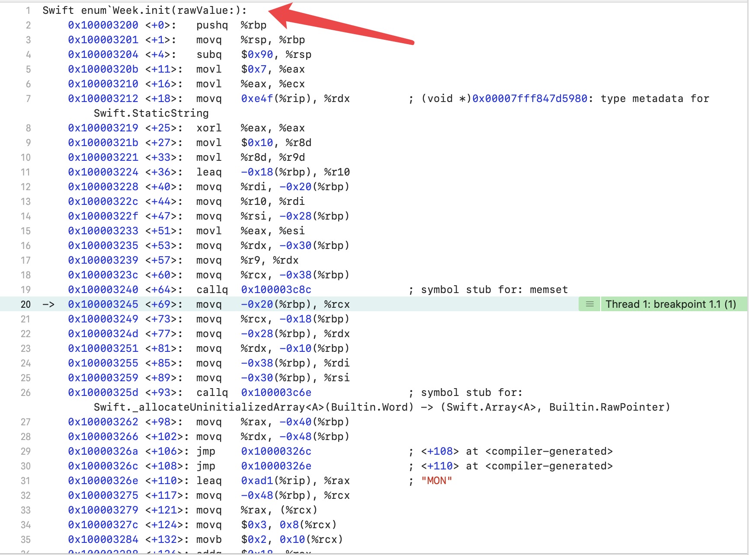Image resolution: width=749 pixels, height=555 pixels.
Task: Click address 0x100003221 on line 10
Action: tap(103, 157)
